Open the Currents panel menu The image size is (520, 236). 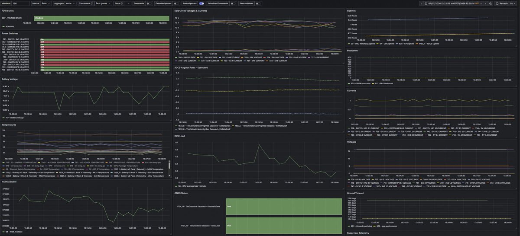[x=352, y=90]
